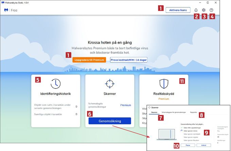The height and width of the screenshot is (151, 231).
Task: Click the Premium link for scheduled scans
Action: pyautogui.click(x=125, y=105)
